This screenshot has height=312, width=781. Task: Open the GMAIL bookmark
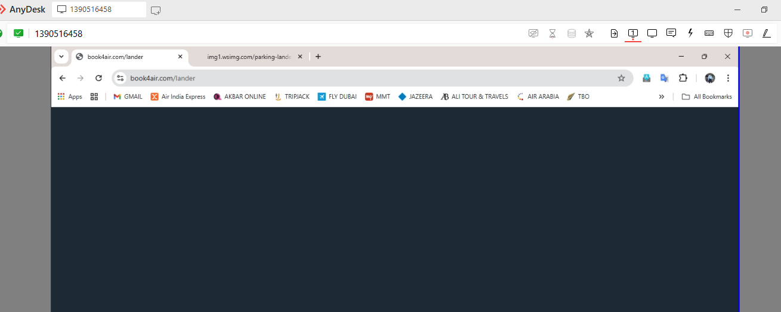pos(128,96)
